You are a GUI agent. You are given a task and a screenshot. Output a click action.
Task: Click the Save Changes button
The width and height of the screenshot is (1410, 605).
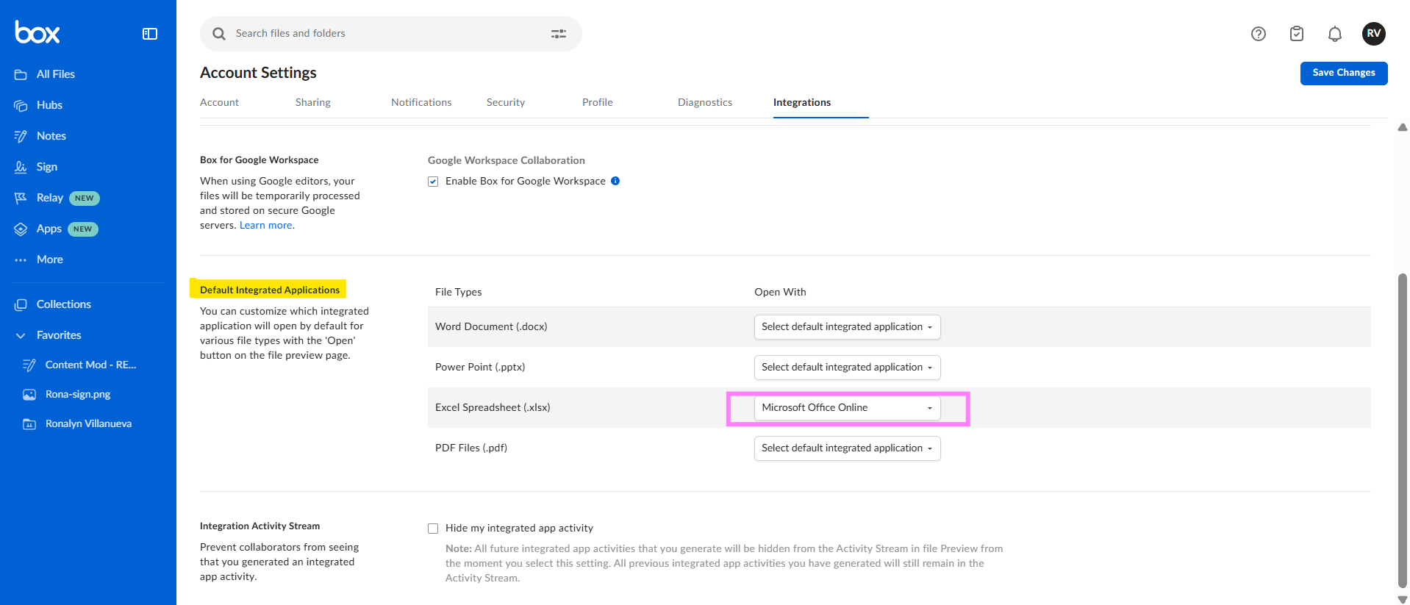click(x=1344, y=73)
